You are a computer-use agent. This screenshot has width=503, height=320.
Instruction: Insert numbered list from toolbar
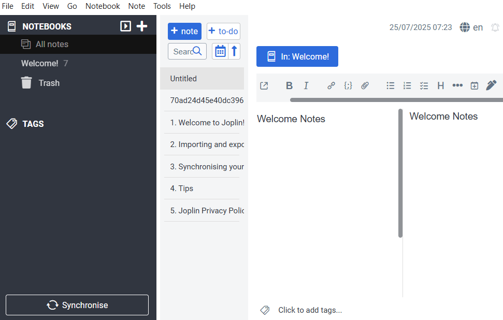[x=407, y=86]
